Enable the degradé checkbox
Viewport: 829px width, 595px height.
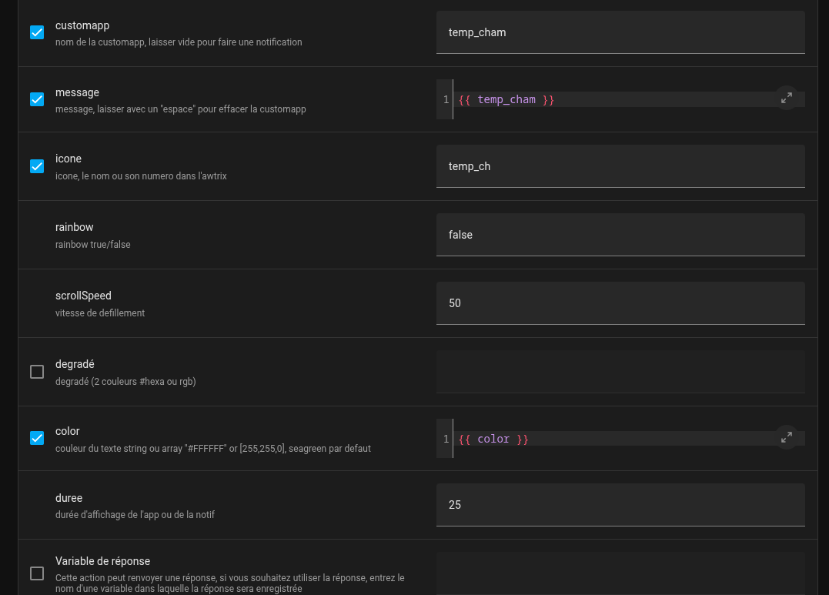37,372
